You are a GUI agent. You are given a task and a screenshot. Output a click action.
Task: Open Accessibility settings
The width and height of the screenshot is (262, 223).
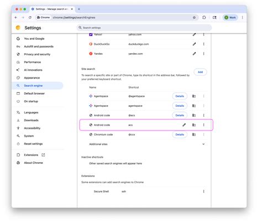click(x=32, y=128)
